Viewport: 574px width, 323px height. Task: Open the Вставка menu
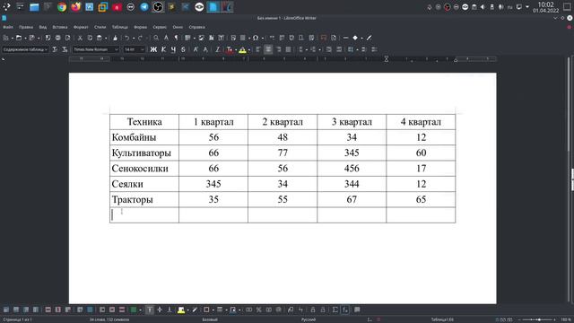(x=60, y=27)
